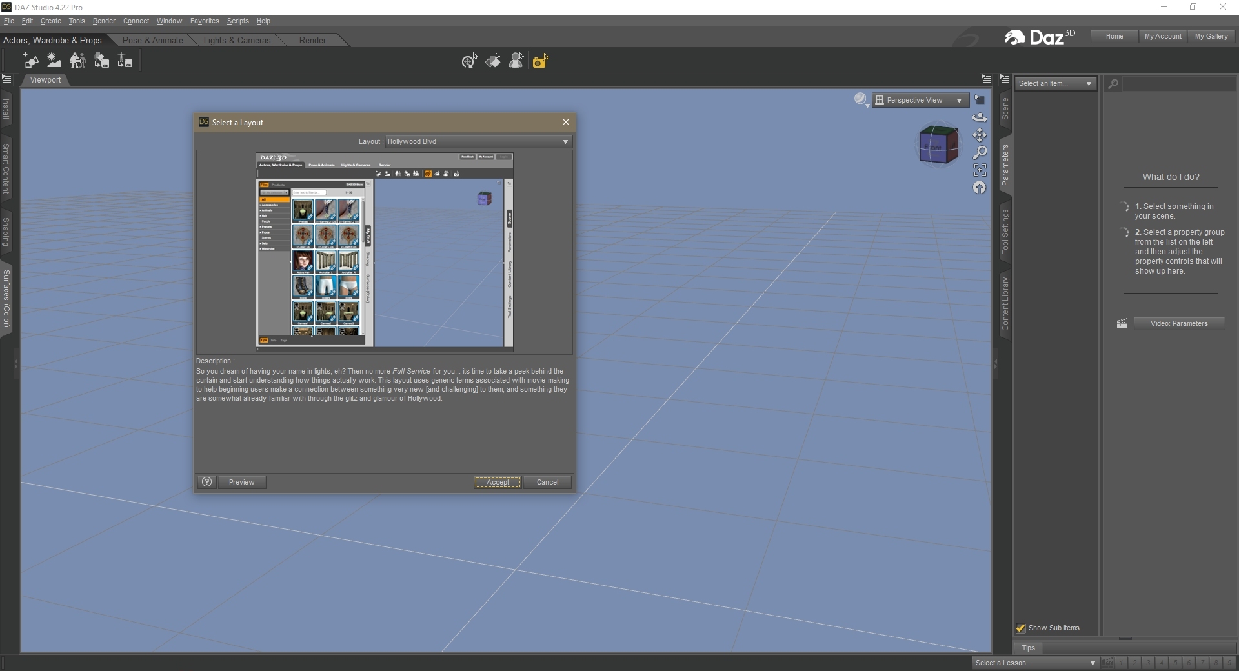1239x671 pixels.
Task: Switch to the Pose & Animate activity tab
Action: point(153,40)
